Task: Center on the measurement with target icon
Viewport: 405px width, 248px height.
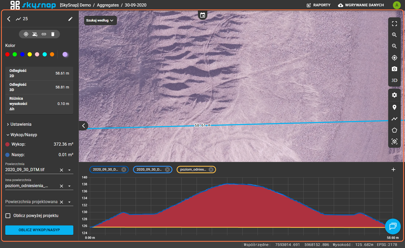Action: click(x=26, y=34)
